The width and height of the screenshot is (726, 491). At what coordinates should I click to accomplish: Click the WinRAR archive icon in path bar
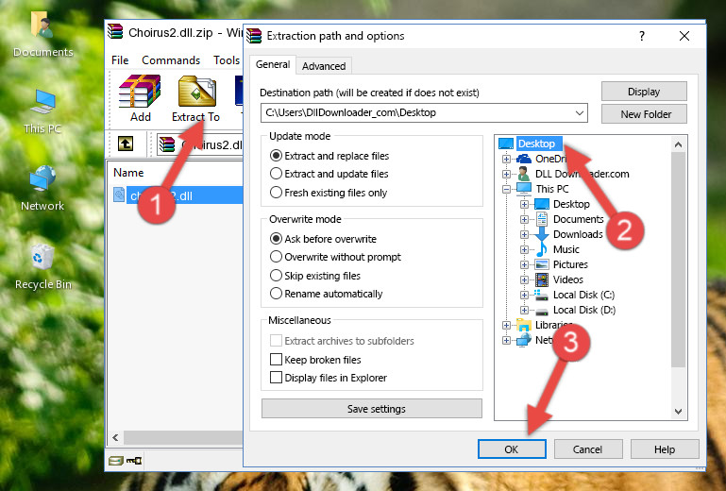point(167,144)
